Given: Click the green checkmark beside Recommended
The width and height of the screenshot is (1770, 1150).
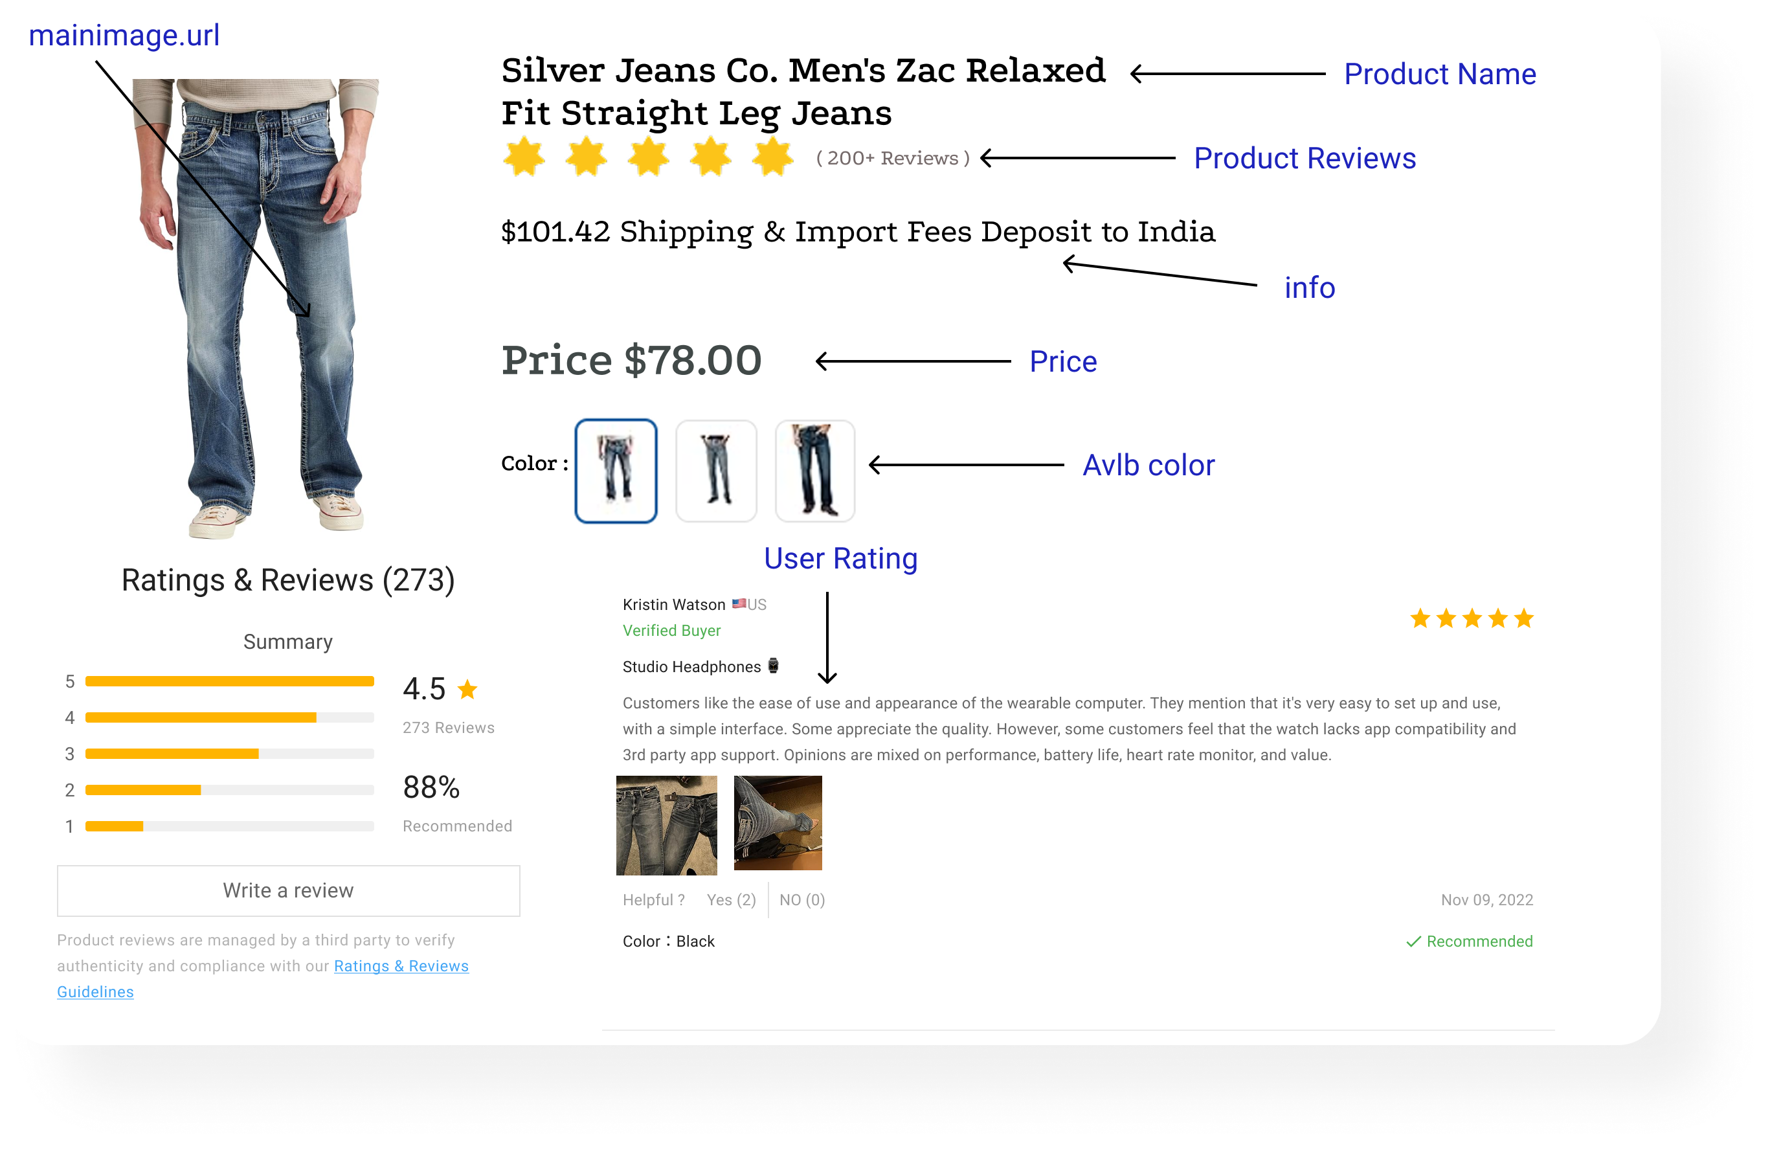Looking at the screenshot, I should (1413, 941).
